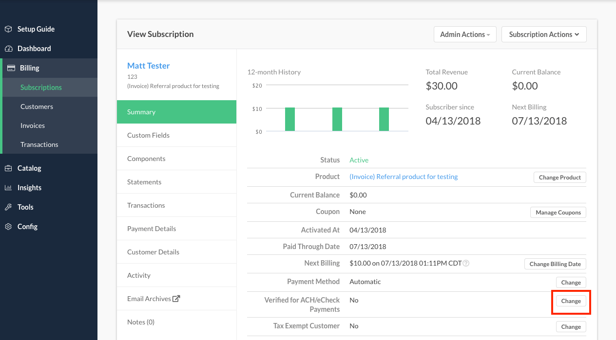Click the 12-month History chart label
Screen dimensions: 616x340
click(x=274, y=72)
